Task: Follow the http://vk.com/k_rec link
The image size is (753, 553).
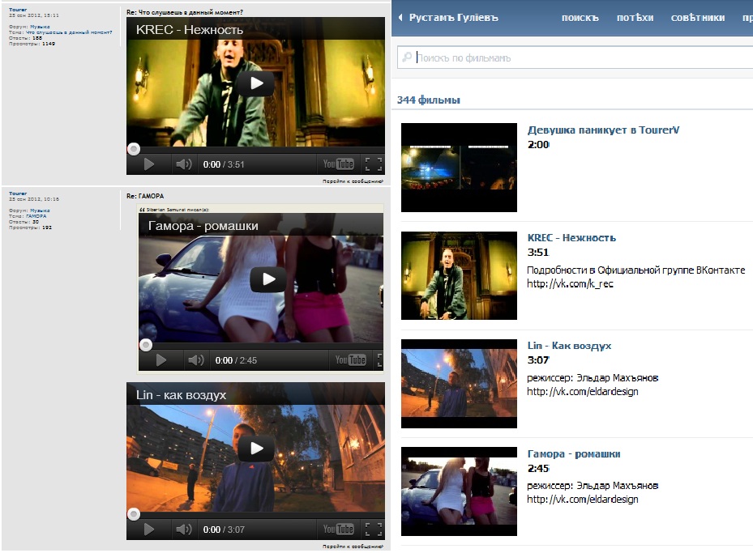Action: tap(570, 284)
